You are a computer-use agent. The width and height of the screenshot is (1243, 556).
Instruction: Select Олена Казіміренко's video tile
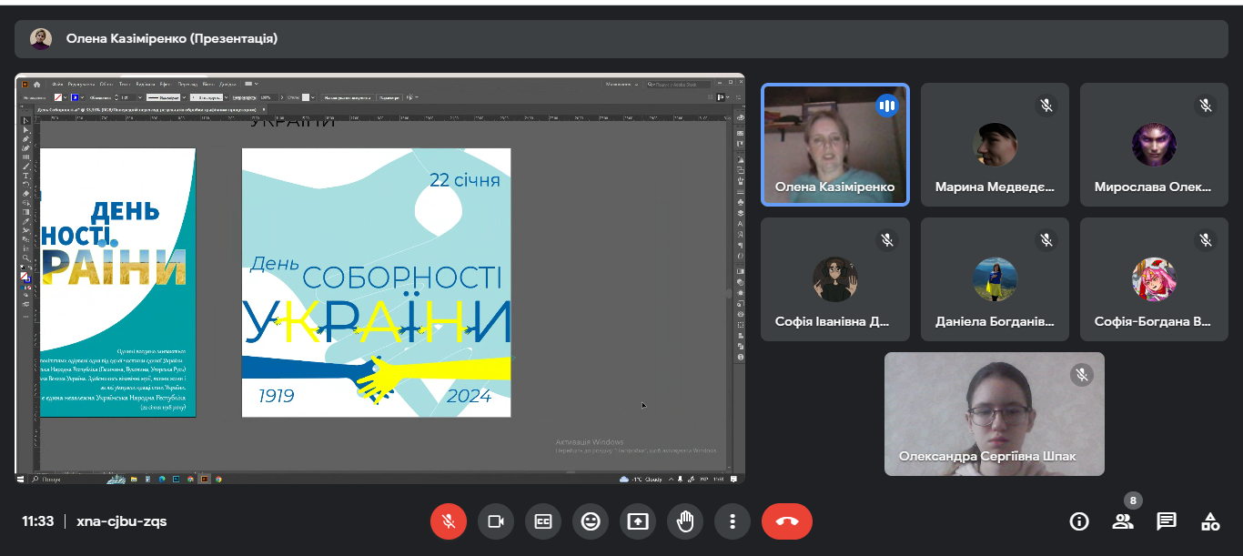[834, 146]
